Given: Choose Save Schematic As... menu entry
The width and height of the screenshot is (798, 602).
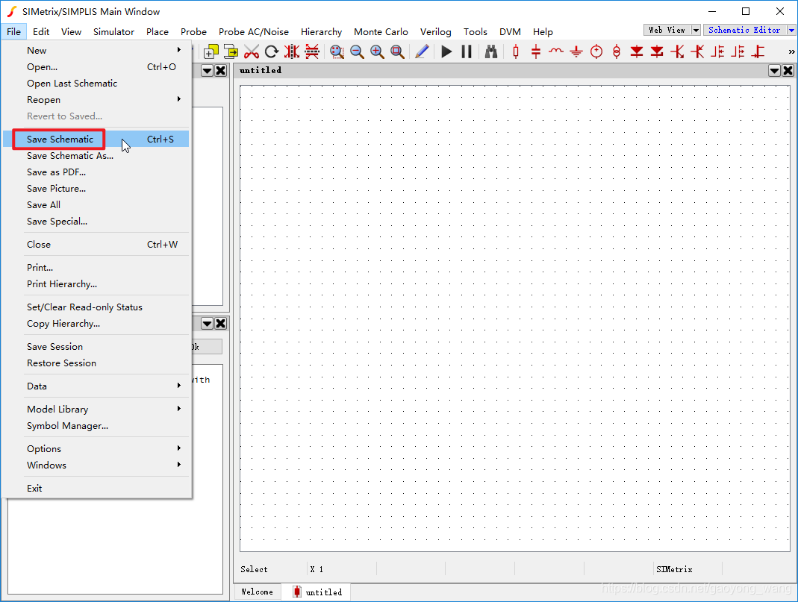Looking at the screenshot, I should (x=96, y=156).
